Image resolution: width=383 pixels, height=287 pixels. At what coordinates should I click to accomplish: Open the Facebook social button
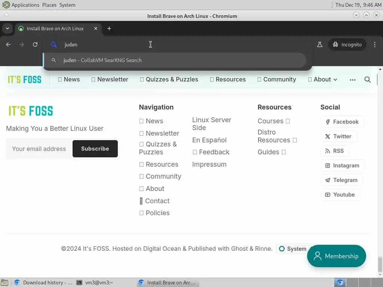click(x=342, y=122)
